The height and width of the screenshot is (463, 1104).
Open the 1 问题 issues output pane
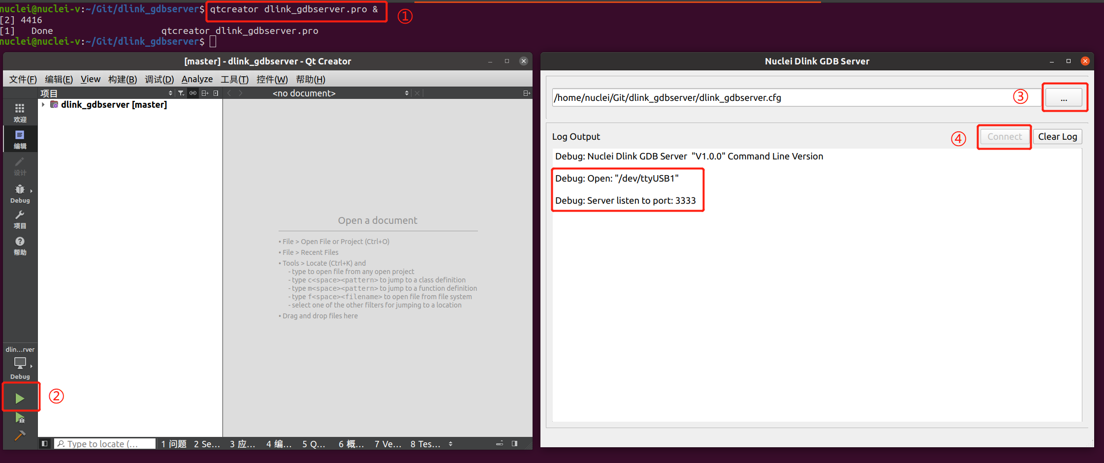(174, 444)
